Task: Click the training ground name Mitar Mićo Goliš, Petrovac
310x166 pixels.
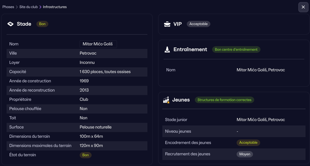Action: 260,70
